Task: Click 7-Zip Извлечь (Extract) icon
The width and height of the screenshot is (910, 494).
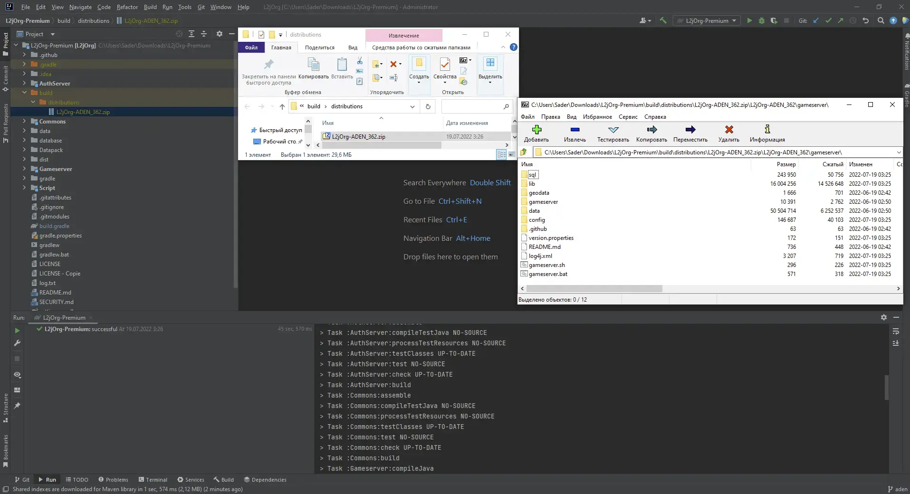Action: point(575,129)
